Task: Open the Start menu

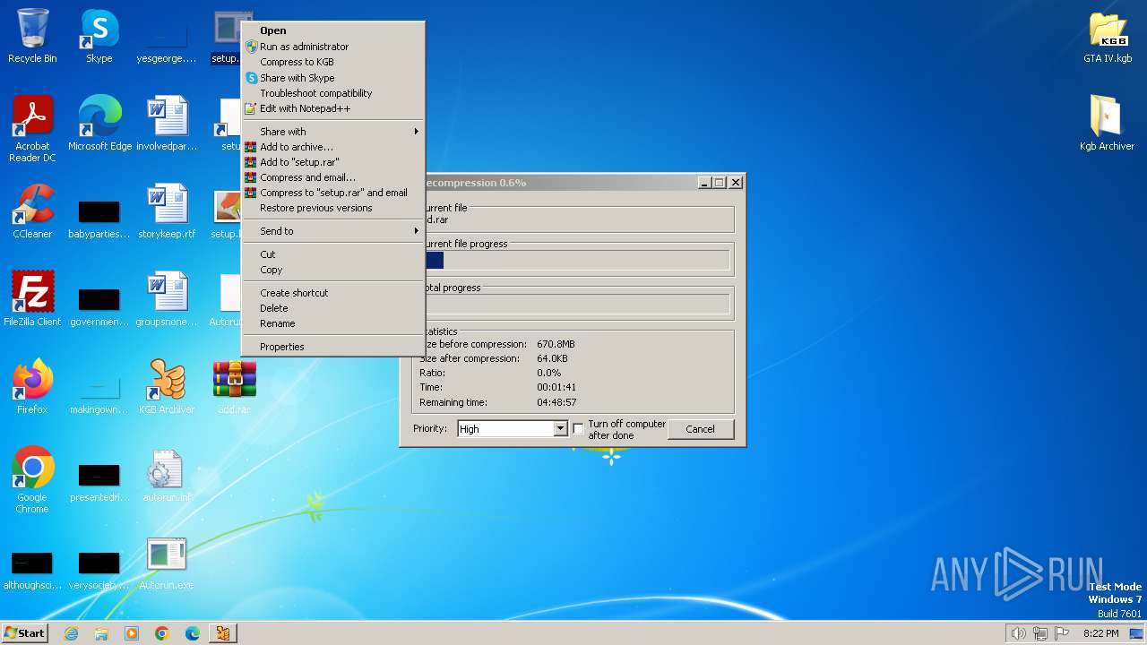Action: point(24,633)
